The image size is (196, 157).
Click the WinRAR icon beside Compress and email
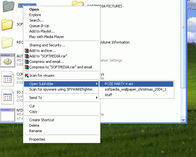click(27, 62)
